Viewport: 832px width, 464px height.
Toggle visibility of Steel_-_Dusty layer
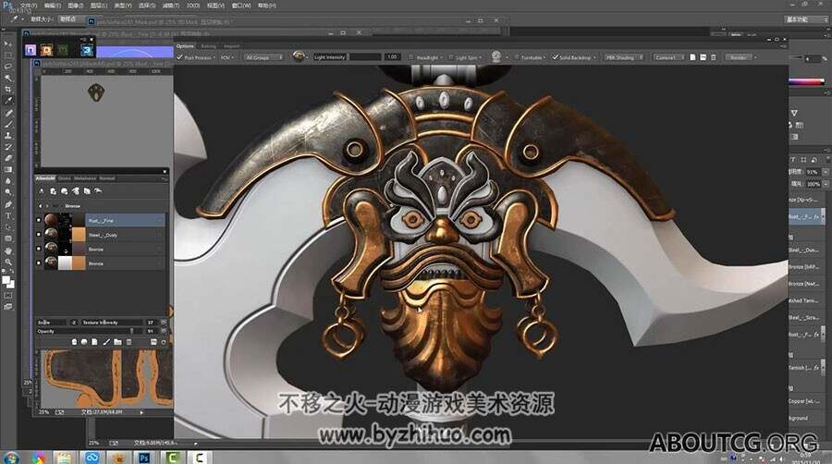pyautogui.click(x=39, y=235)
